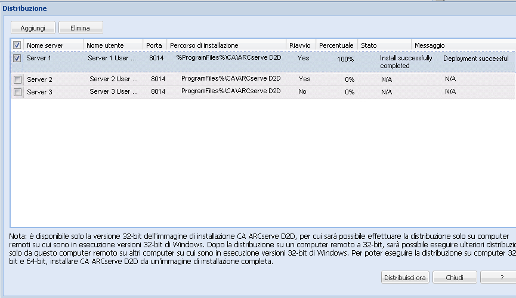This screenshot has height=298, width=516.
Task: Click Server 2 install path cell
Action: pyautogui.click(x=231, y=78)
